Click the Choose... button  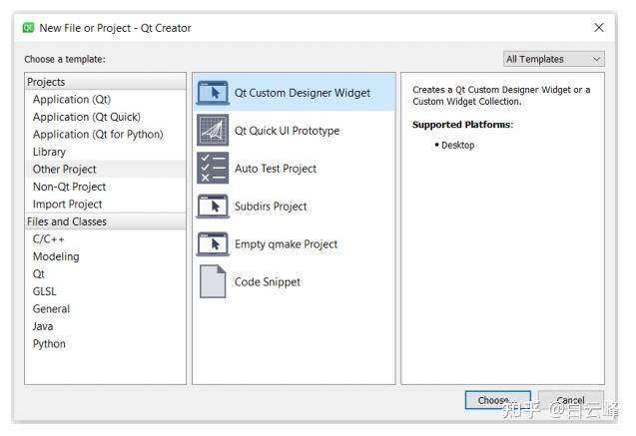[x=496, y=400]
